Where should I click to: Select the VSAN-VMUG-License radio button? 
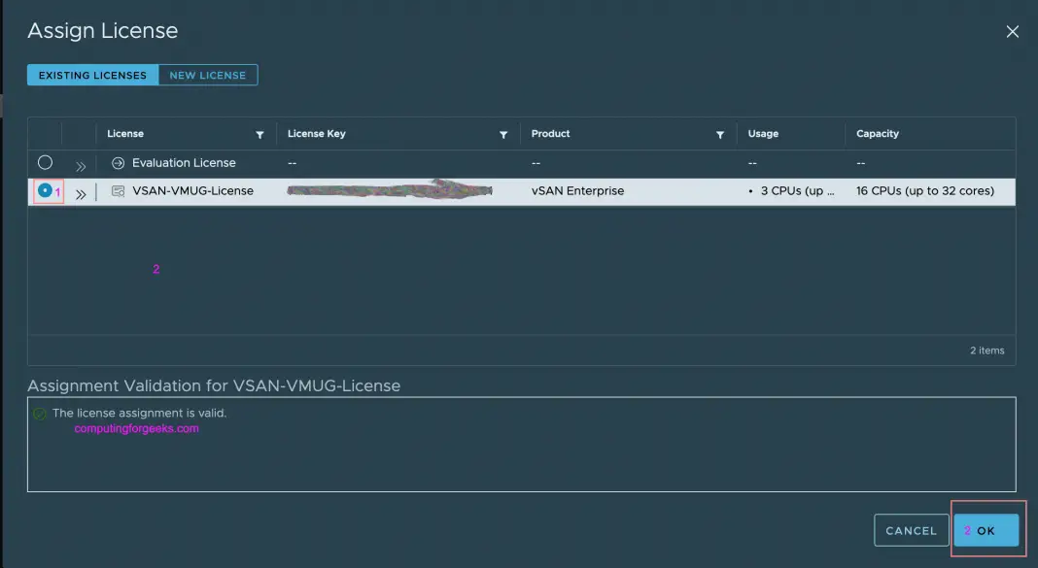coord(44,191)
